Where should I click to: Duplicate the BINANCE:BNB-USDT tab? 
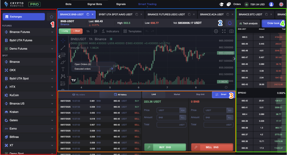pos(88,14)
